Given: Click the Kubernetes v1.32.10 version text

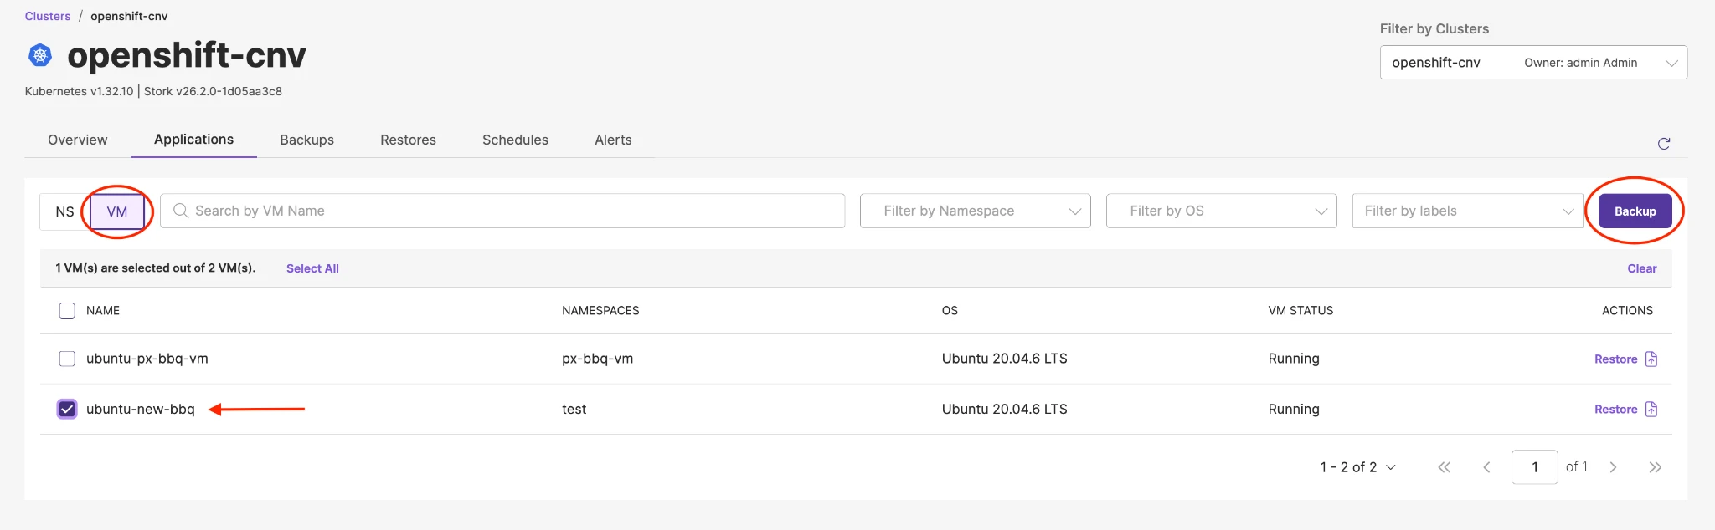Looking at the screenshot, I should click(x=80, y=91).
